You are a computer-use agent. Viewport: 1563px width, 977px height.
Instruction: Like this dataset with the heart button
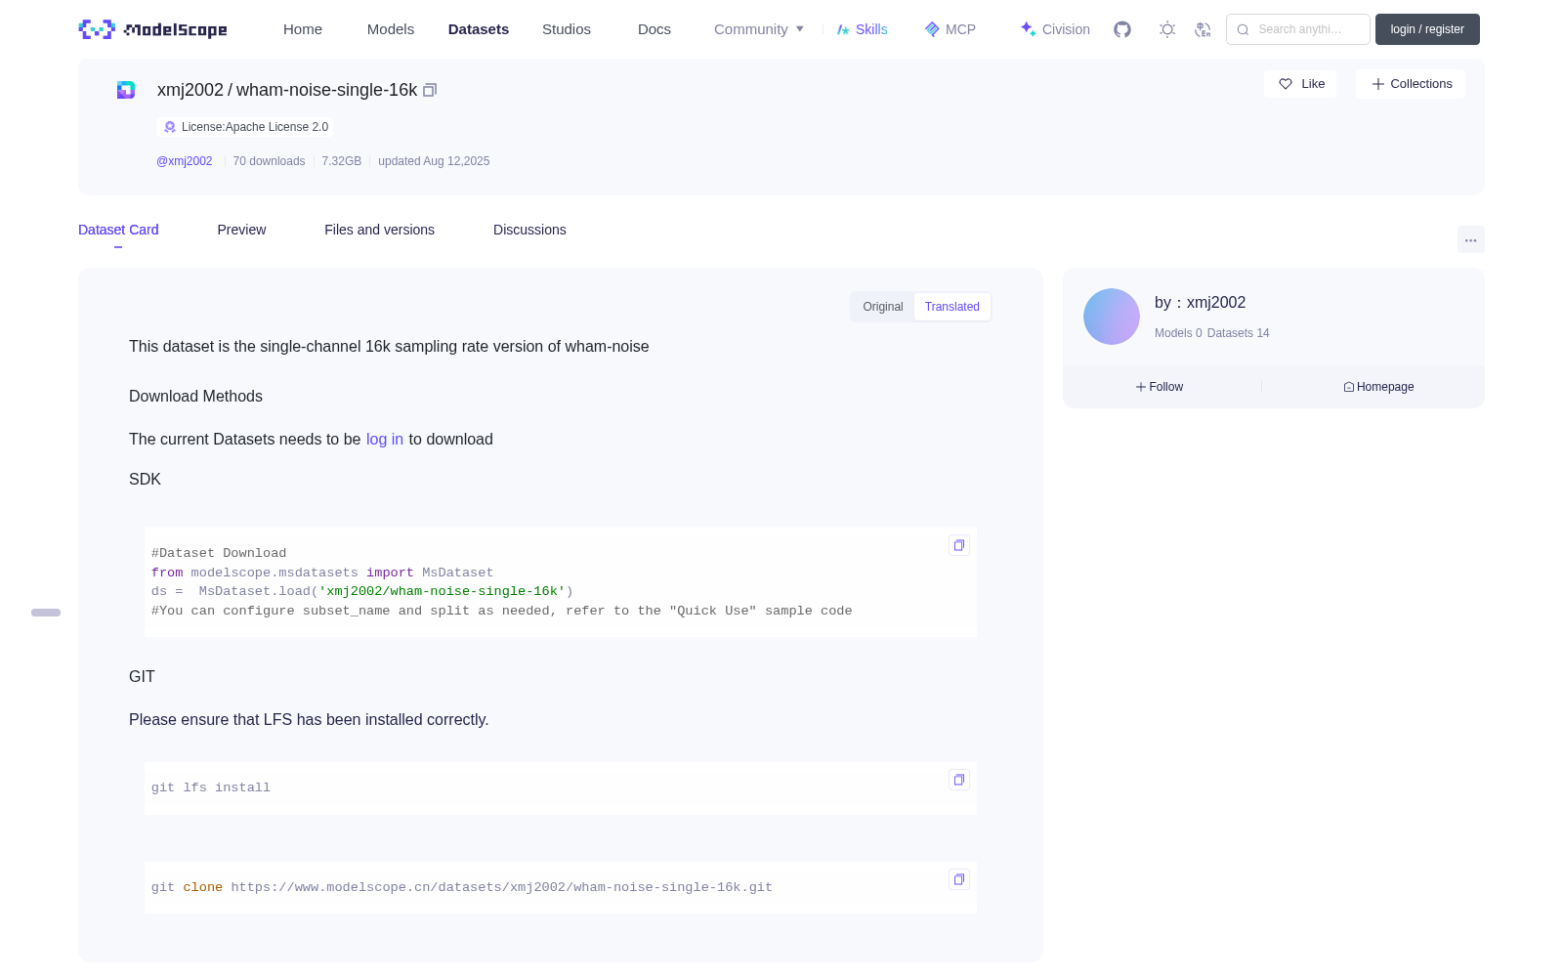[1300, 84]
